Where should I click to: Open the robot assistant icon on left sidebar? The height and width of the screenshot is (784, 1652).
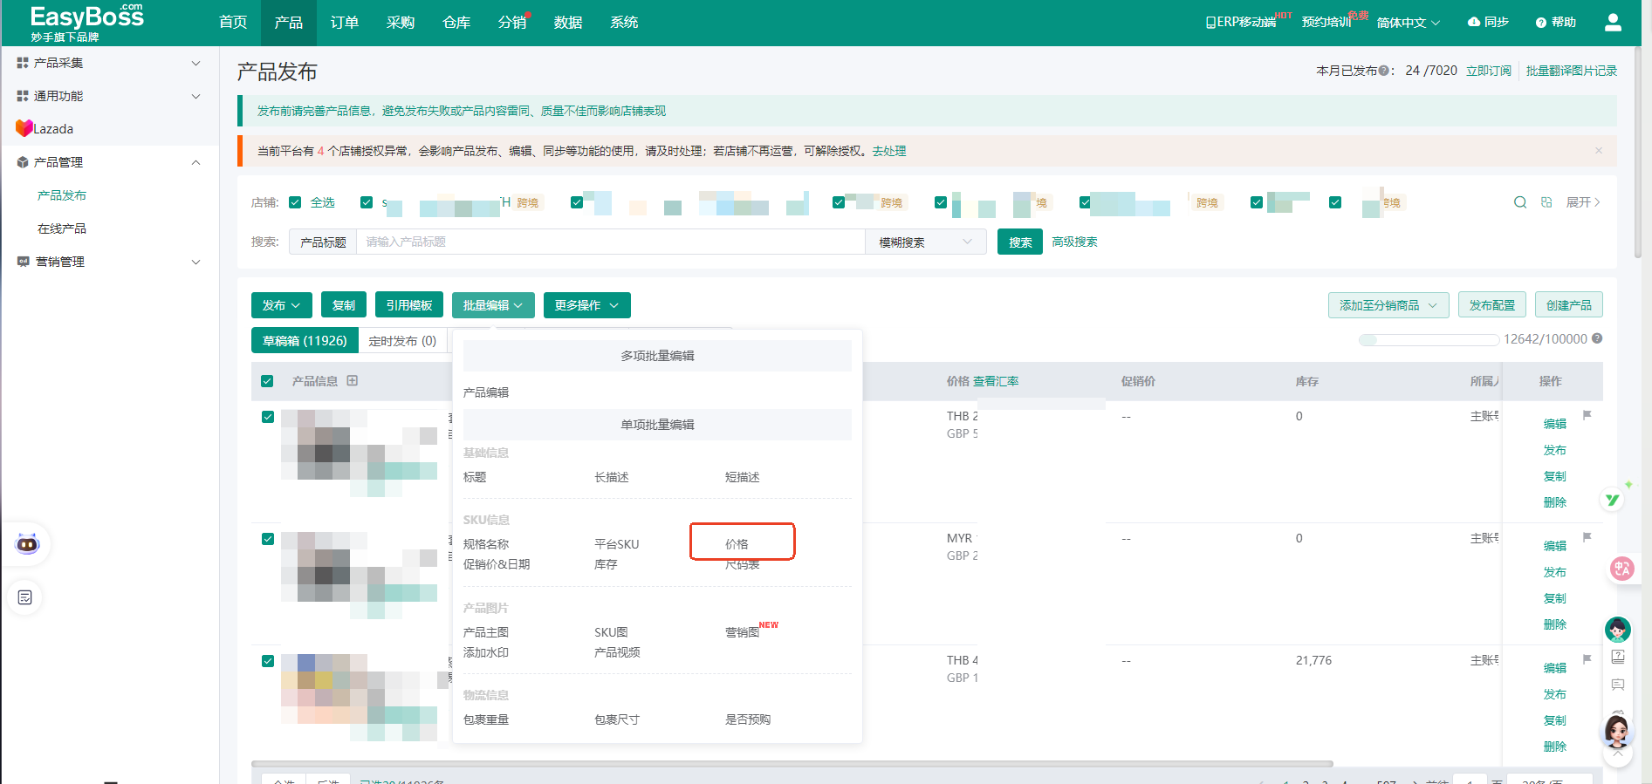pos(27,544)
